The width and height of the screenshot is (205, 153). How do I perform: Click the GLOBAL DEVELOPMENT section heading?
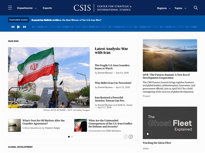(x=20, y=147)
